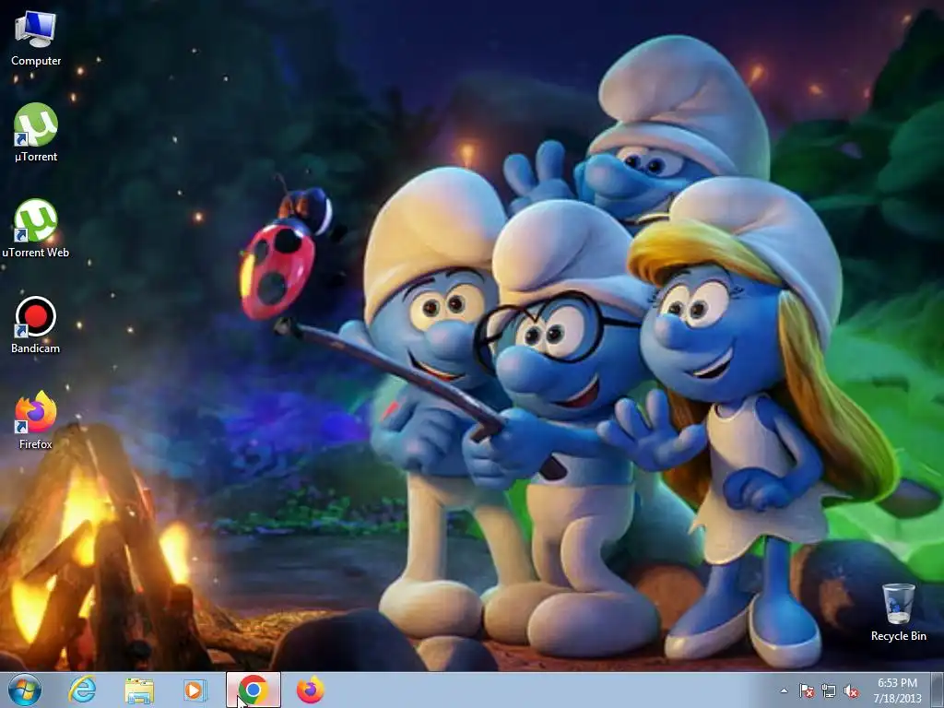Launch Google Chrome from the taskbar

point(253,690)
